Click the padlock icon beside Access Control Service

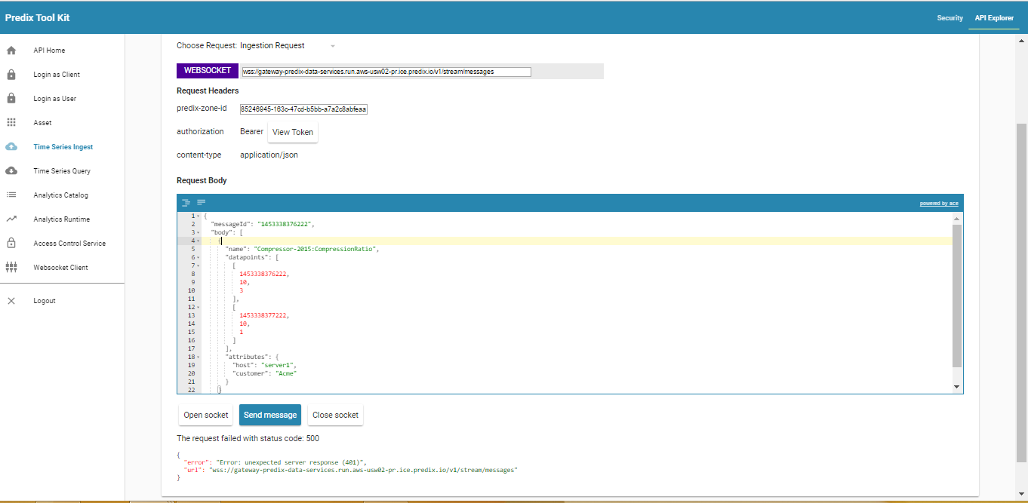[x=11, y=244]
